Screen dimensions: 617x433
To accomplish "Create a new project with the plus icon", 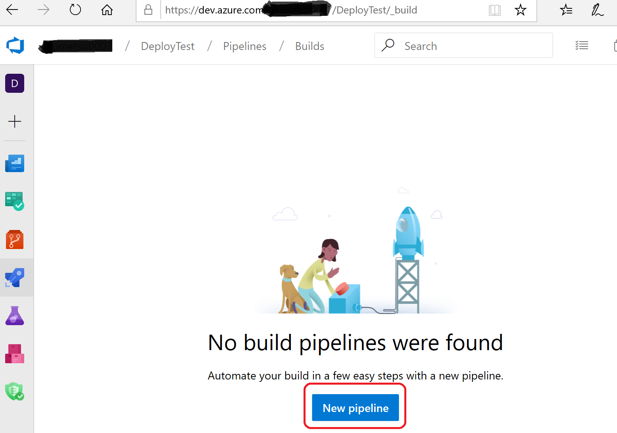I will coord(15,121).
